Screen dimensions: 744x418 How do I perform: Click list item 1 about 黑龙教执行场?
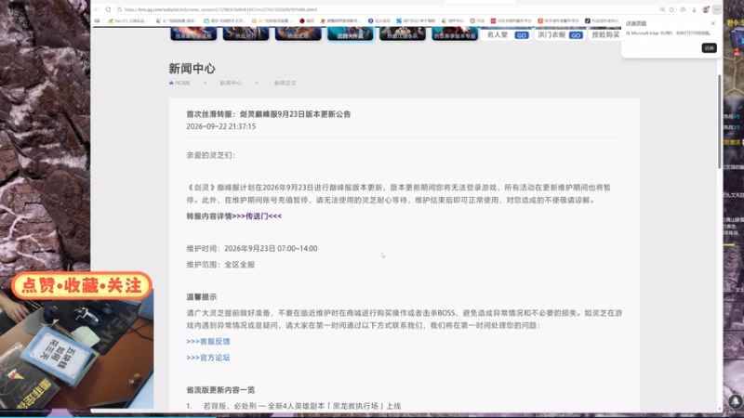[x=294, y=406]
